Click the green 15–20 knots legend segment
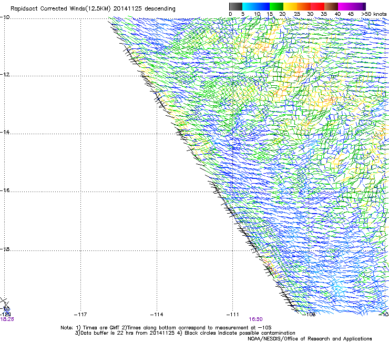The width and height of the screenshot is (389, 342). click(x=277, y=6)
